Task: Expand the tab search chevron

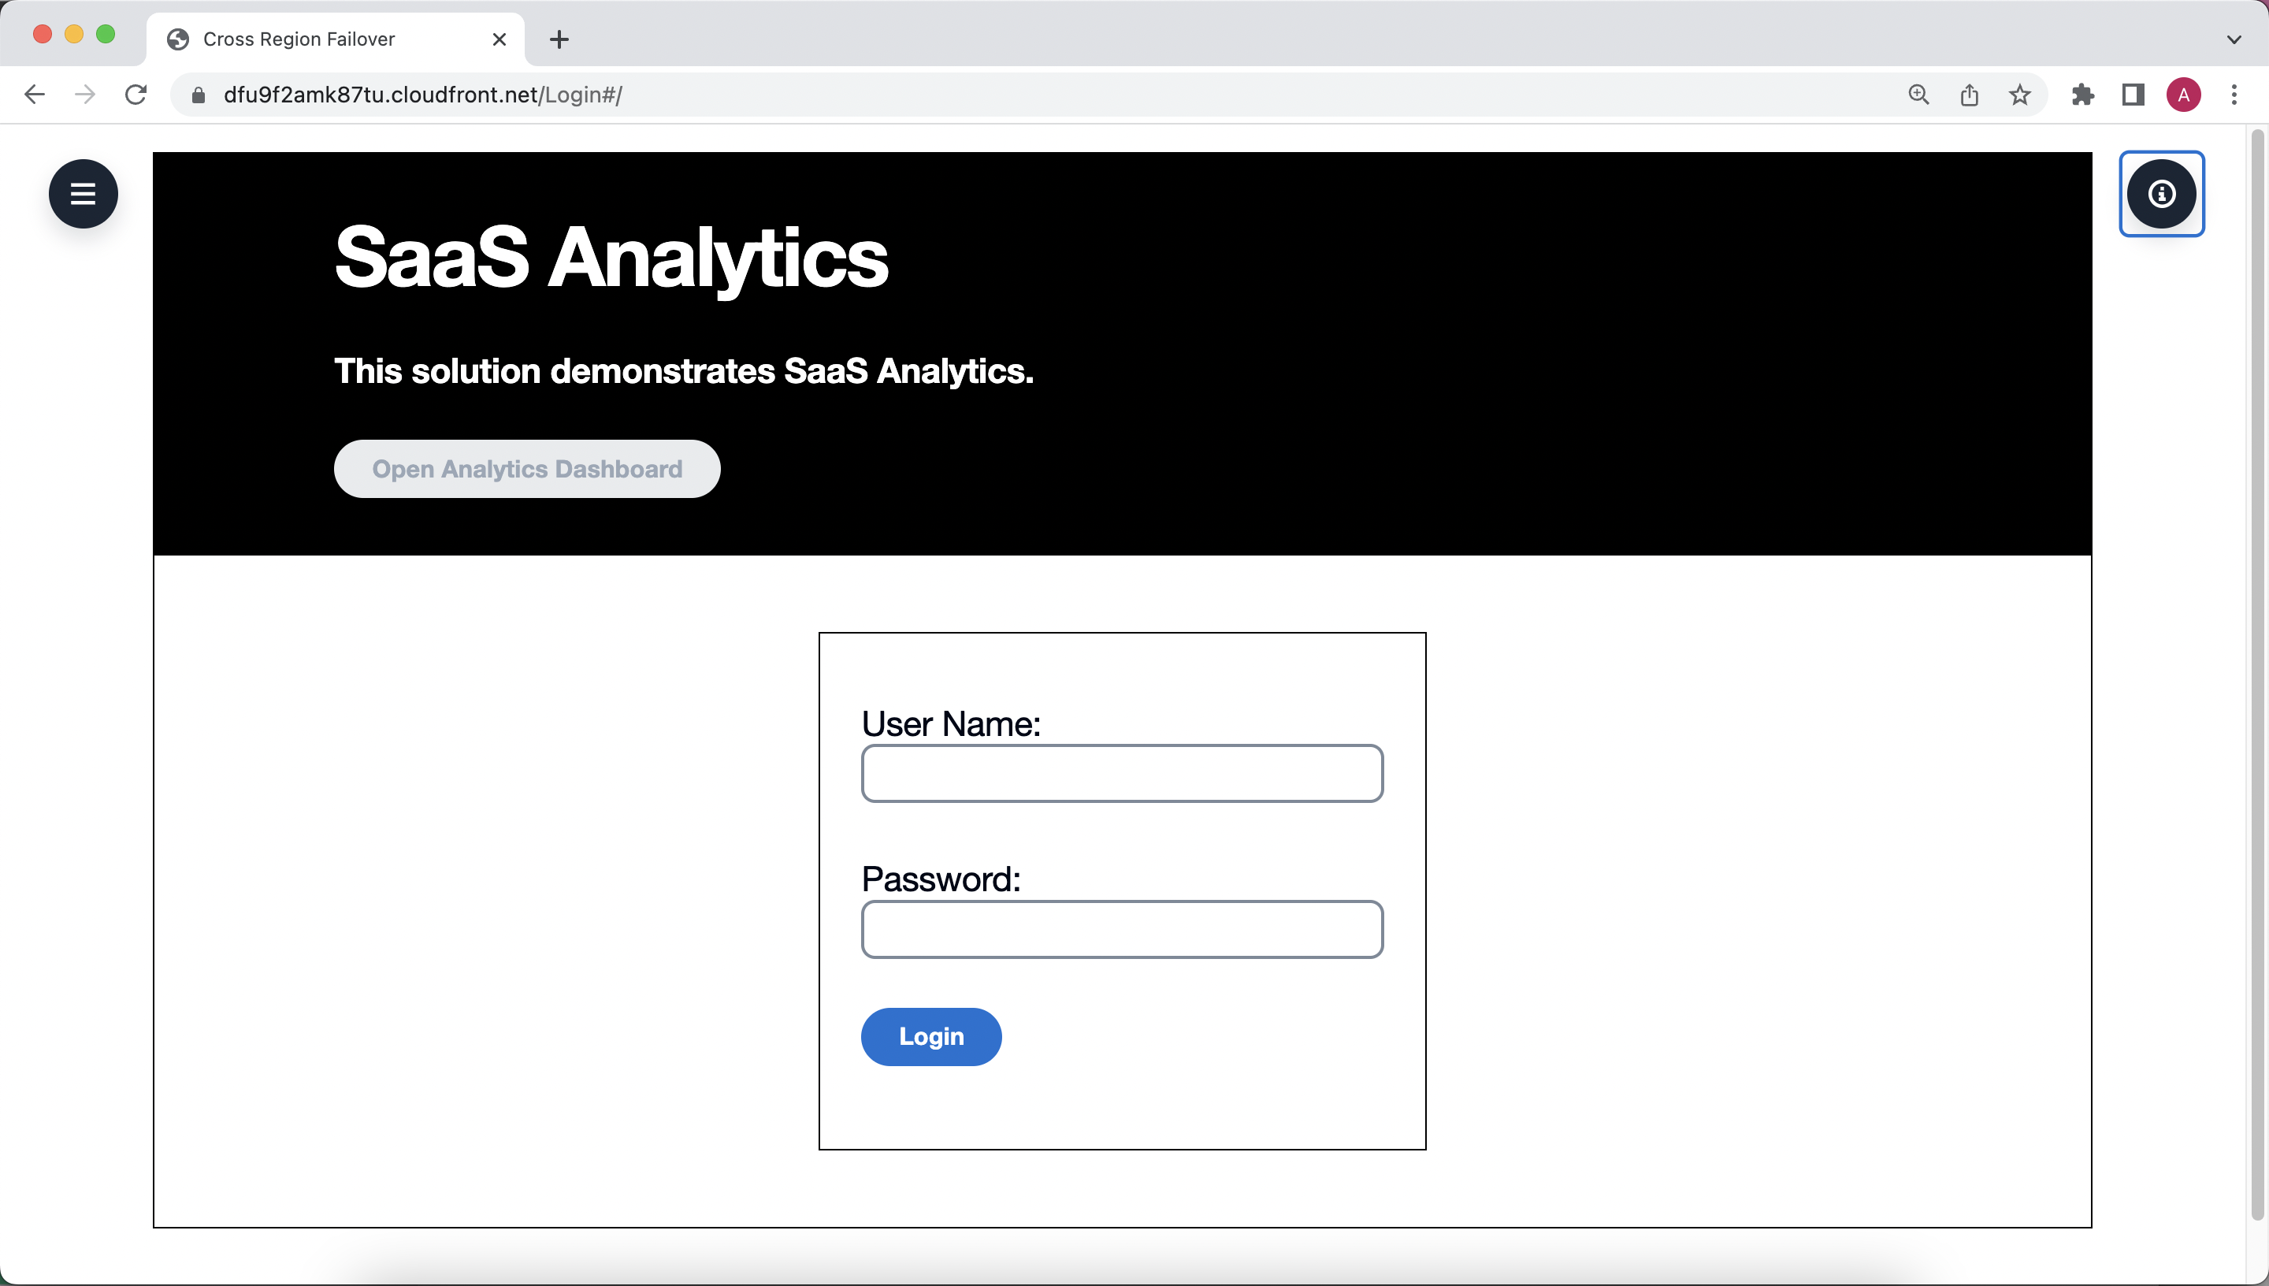Action: pos(2234,39)
